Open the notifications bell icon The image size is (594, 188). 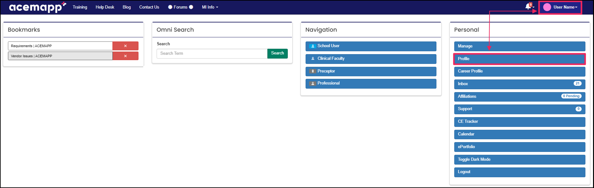tap(528, 7)
